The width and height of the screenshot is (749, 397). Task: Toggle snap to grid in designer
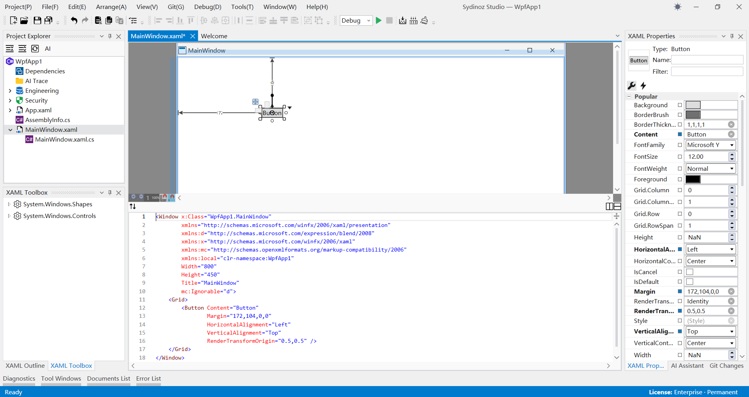click(x=164, y=198)
